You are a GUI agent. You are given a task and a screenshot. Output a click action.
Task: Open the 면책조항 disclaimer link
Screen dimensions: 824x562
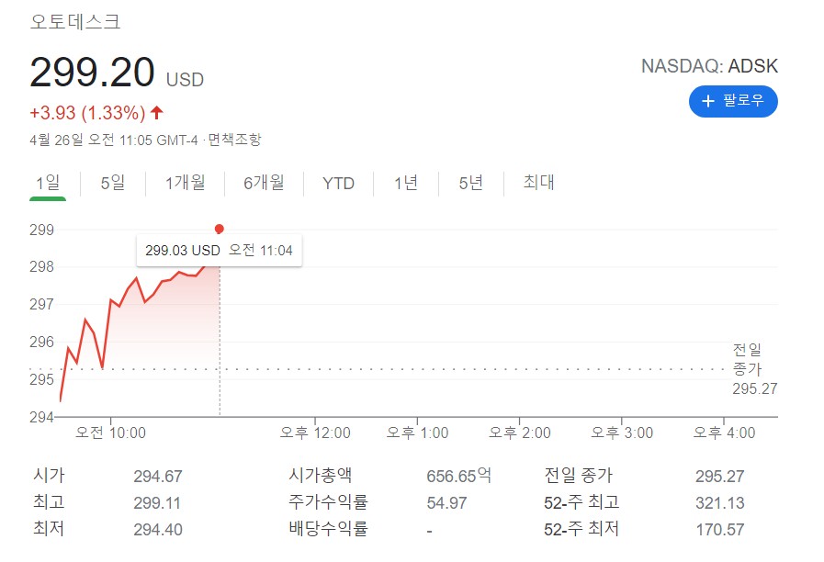click(x=234, y=140)
